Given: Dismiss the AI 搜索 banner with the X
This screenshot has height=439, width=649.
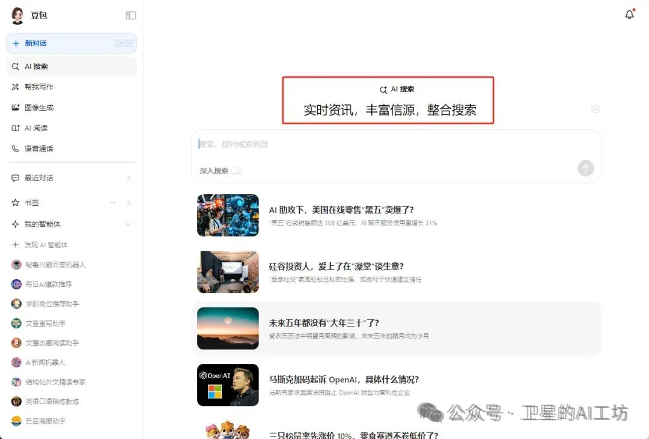Looking at the screenshot, I should click(x=596, y=109).
